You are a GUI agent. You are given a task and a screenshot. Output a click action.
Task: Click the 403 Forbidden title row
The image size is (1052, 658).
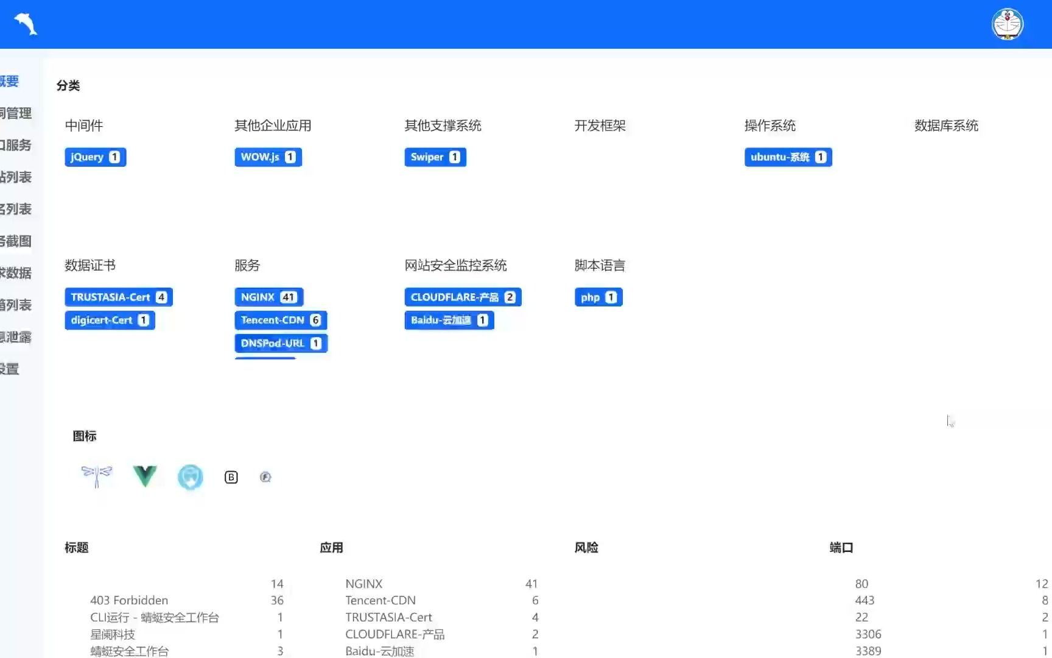pyautogui.click(x=187, y=601)
